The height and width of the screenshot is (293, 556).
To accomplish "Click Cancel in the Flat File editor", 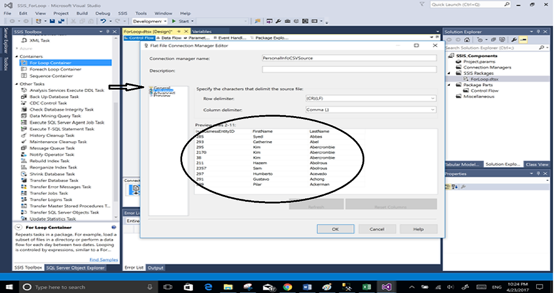I will click(x=377, y=229).
